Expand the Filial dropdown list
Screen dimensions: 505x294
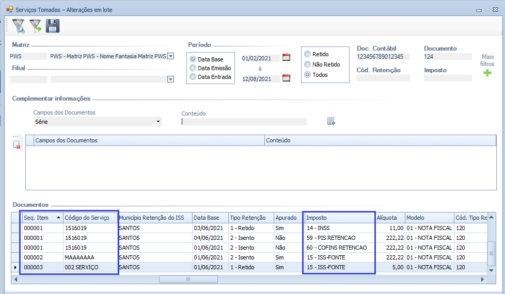click(170, 79)
